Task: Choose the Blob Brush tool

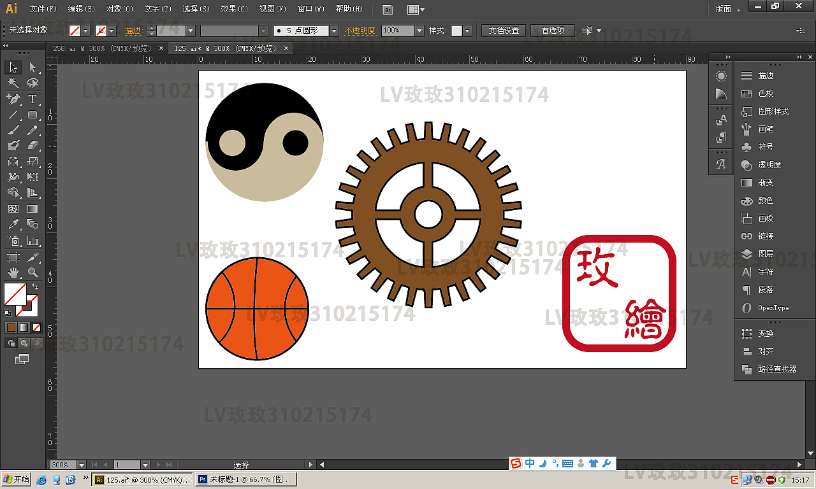Action: tap(13, 146)
